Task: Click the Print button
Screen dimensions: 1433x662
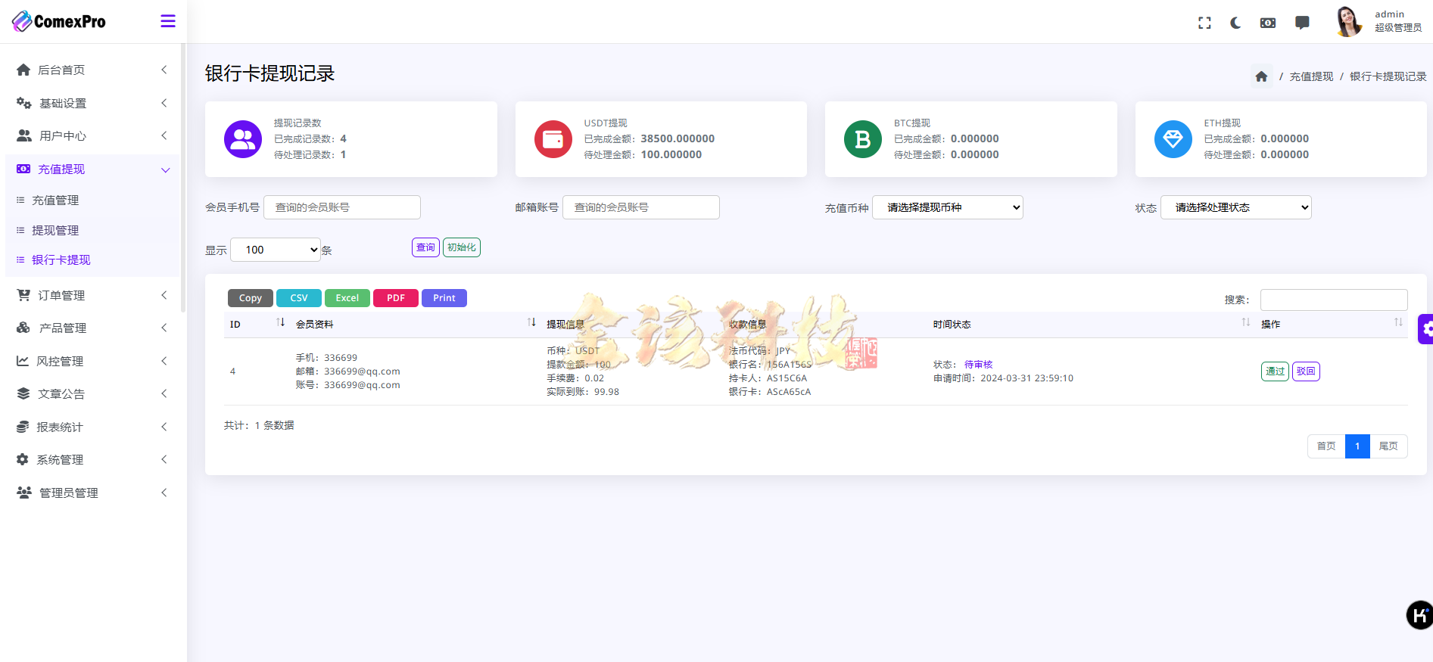Action: [x=444, y=298]
